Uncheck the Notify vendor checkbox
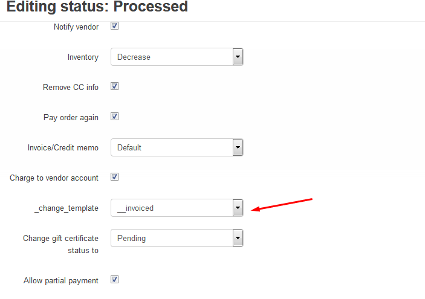The height and width of the screenshot is (299, 425). 114,26
